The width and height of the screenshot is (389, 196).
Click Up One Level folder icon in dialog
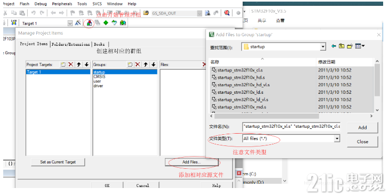[x=342, y=46]
